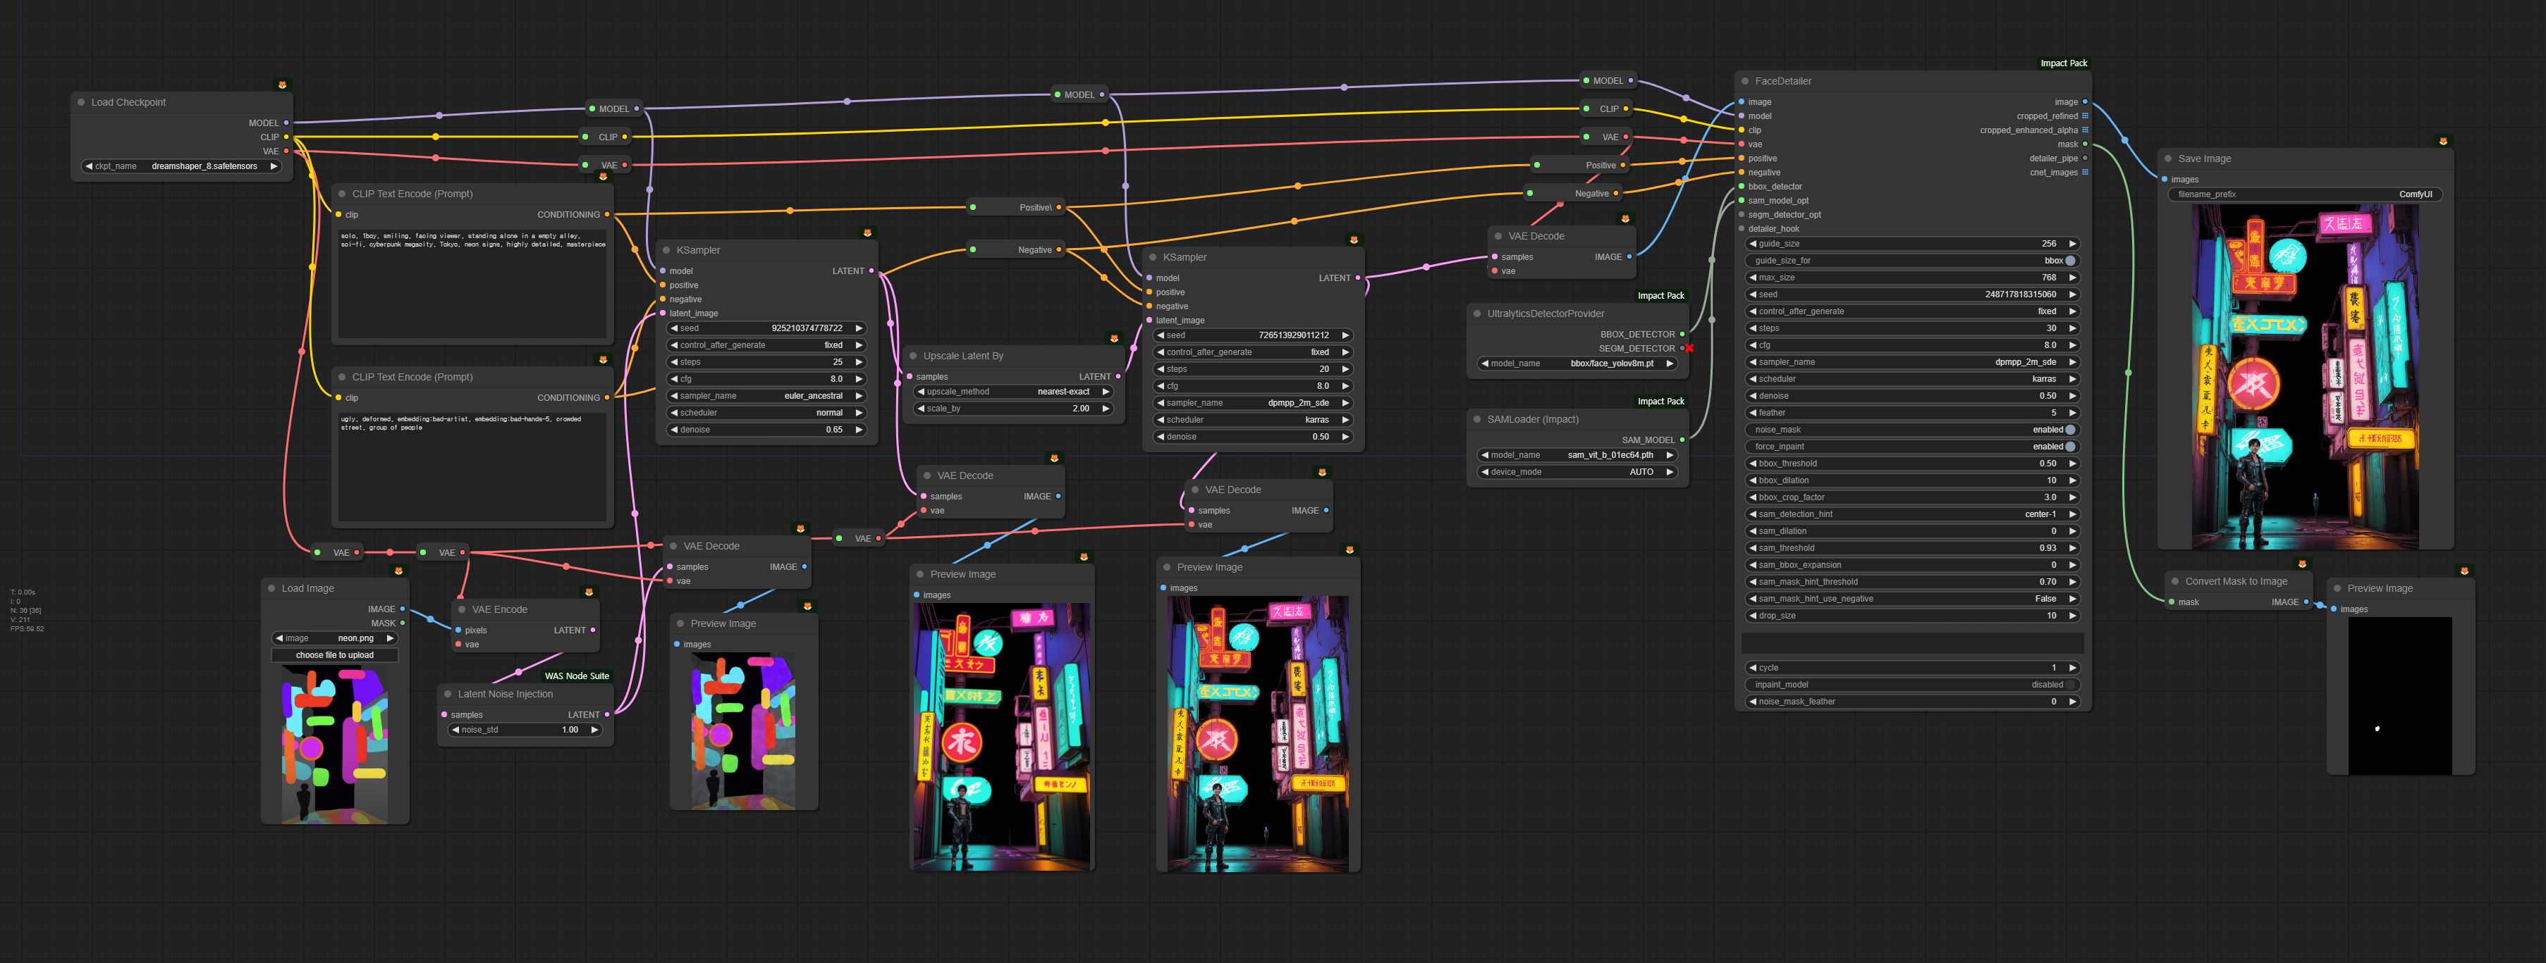
Task: Toggle the noise_mask enabled switch
Action: click(x=2069, y=430)
